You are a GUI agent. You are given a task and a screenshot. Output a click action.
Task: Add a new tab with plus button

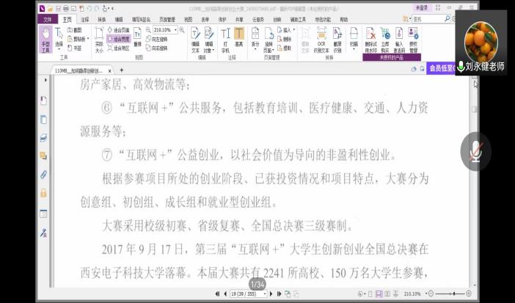click(122, 70)
